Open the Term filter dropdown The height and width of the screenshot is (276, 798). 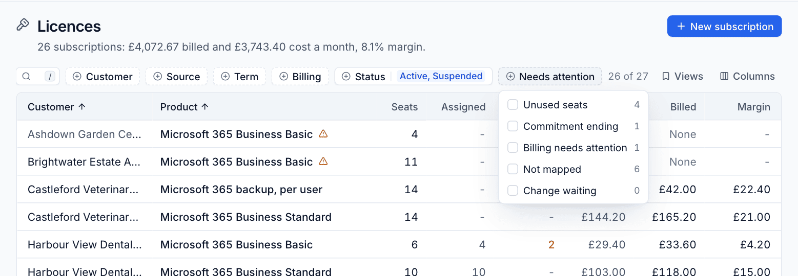[239, 76]
